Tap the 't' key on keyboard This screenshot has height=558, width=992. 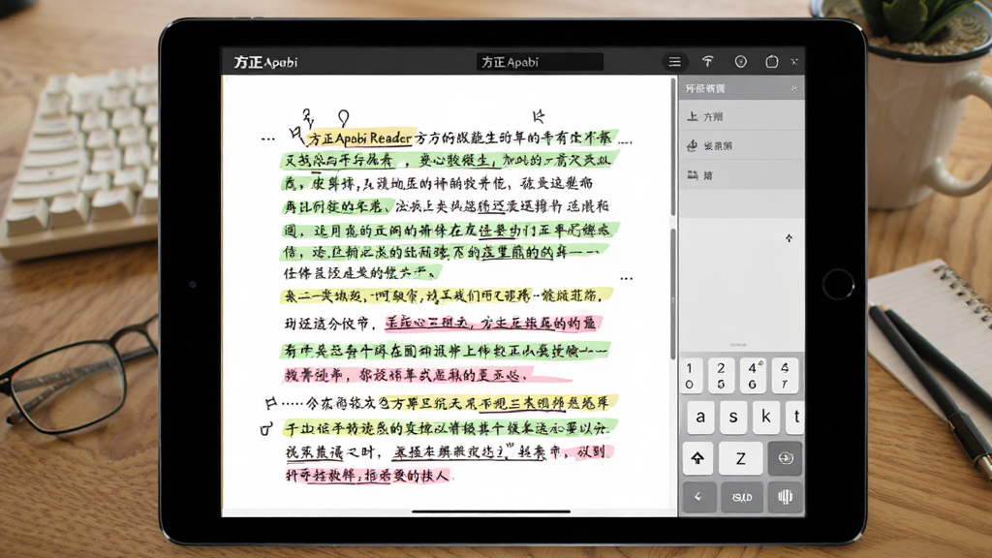coord(795,417)
